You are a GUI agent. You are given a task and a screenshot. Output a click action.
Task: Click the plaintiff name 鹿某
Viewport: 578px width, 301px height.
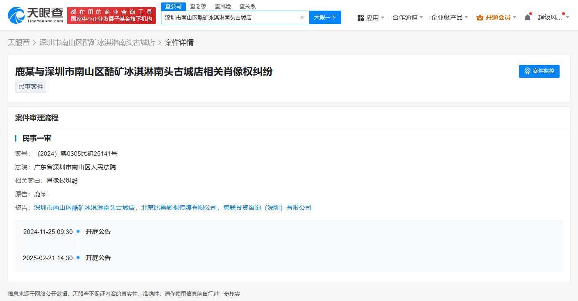40,194
